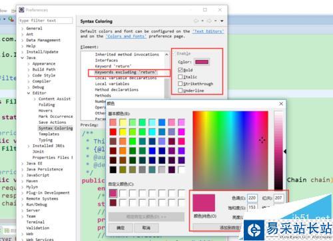Click the luminance slider arrow
Viewport: 333px width, 241px height.
(285, 151)
